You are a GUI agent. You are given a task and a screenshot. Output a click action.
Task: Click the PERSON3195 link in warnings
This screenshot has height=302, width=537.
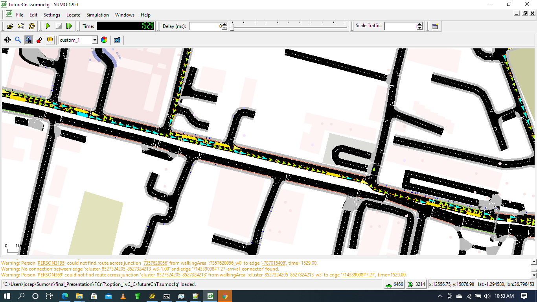click(51, 263)
